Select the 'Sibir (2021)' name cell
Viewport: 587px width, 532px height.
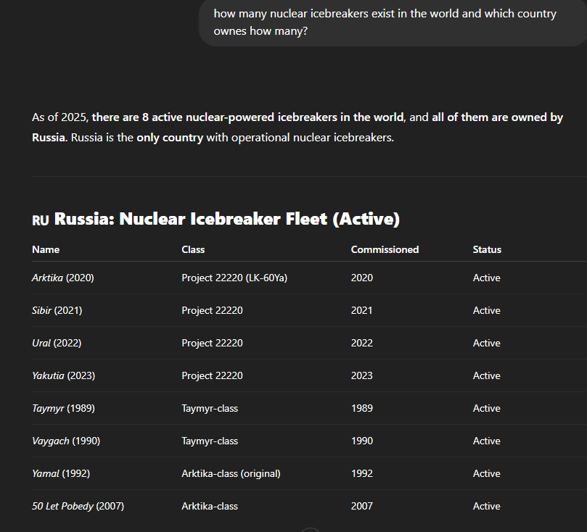[57, 310]
